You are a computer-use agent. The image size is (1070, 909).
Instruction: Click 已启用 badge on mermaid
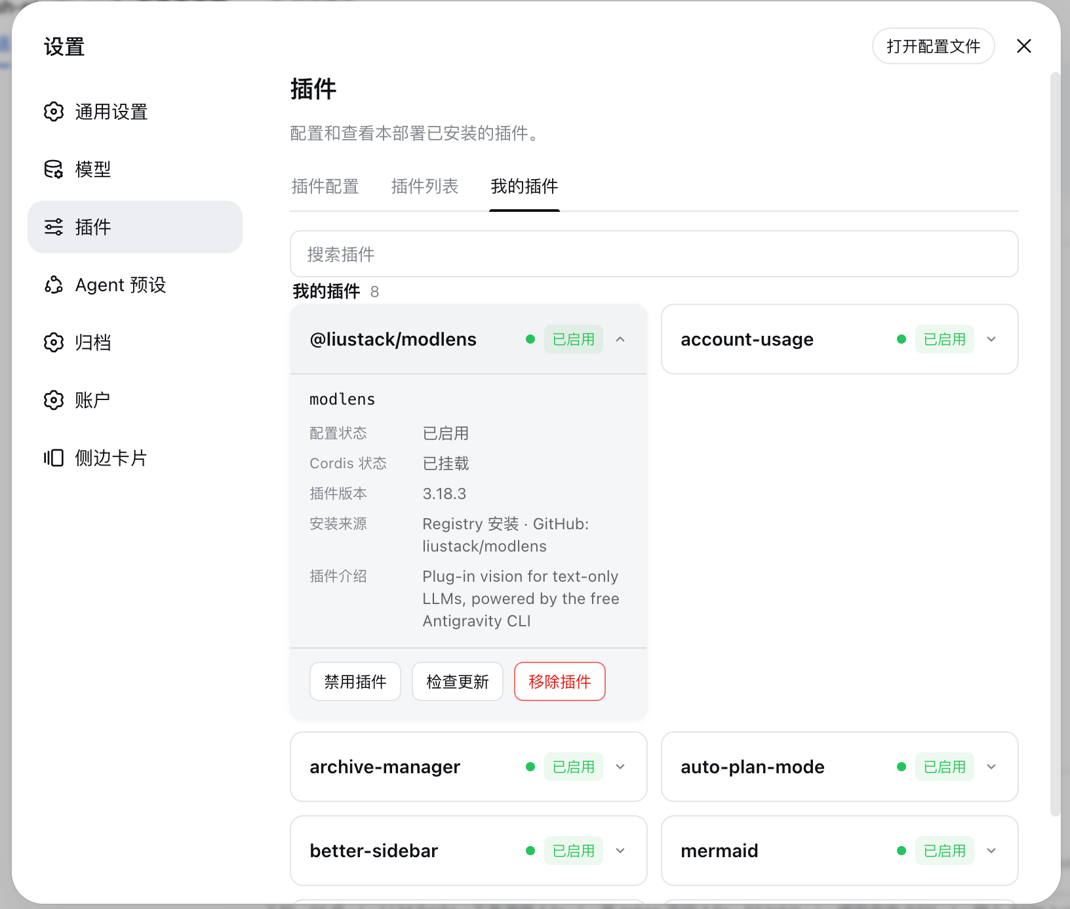click(945, 851)
